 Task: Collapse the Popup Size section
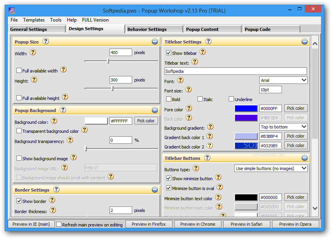click(155, 42)
